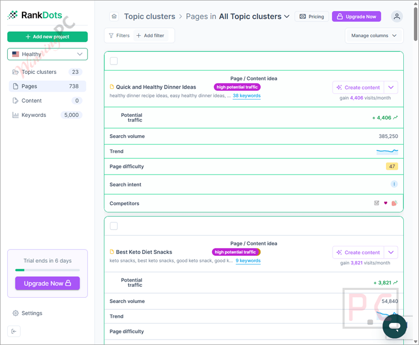Open Manage columns dropdown
This screenshot has width=419, height=345.
coord(374,36)
